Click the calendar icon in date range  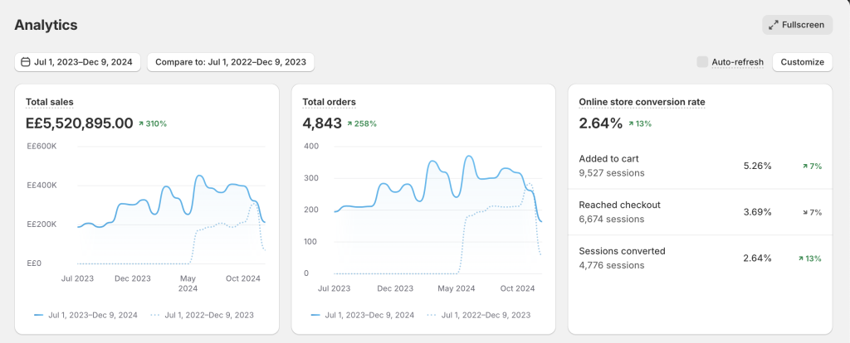(25, 62)
